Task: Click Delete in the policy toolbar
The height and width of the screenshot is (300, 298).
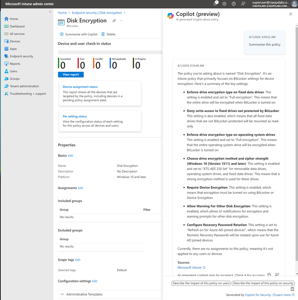Action: tap(108, 34)
